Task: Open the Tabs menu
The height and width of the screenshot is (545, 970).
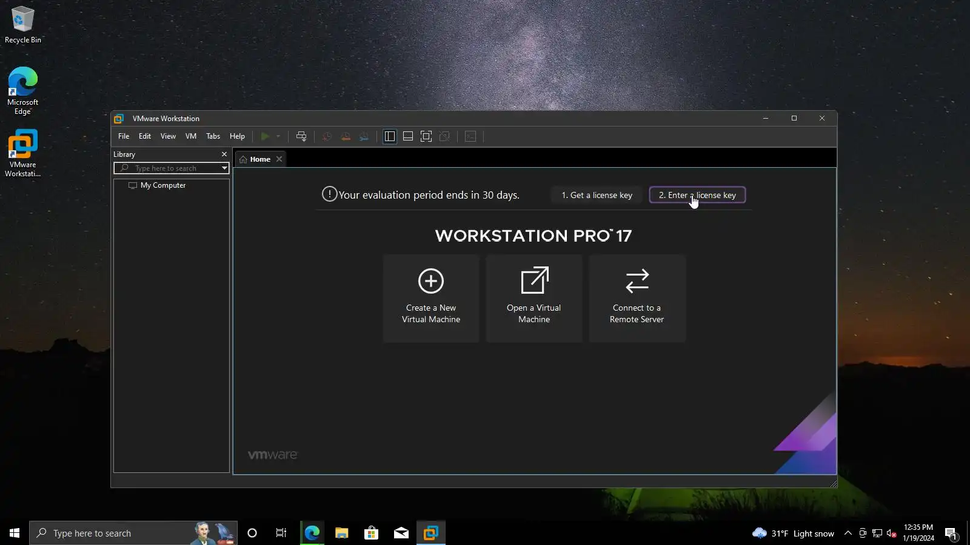Action: (x=213, y=136)
